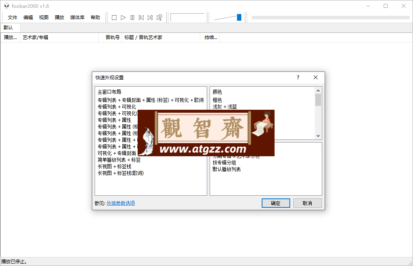Click the foobar2000 alien app icon

click(7, 6)
